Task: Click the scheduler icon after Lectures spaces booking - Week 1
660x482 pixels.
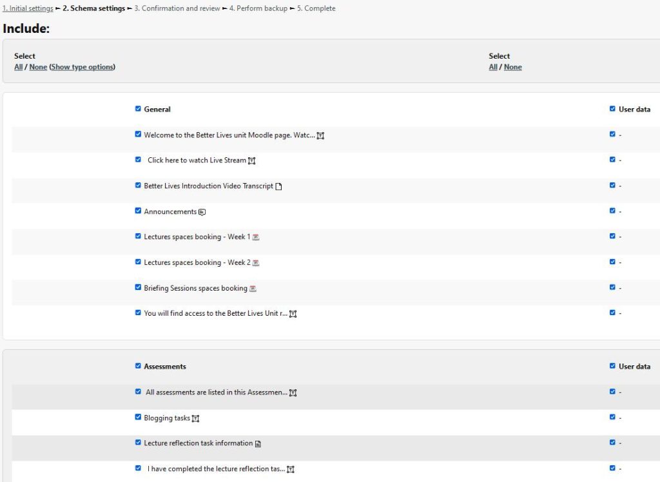Action: tap(255, 236)
